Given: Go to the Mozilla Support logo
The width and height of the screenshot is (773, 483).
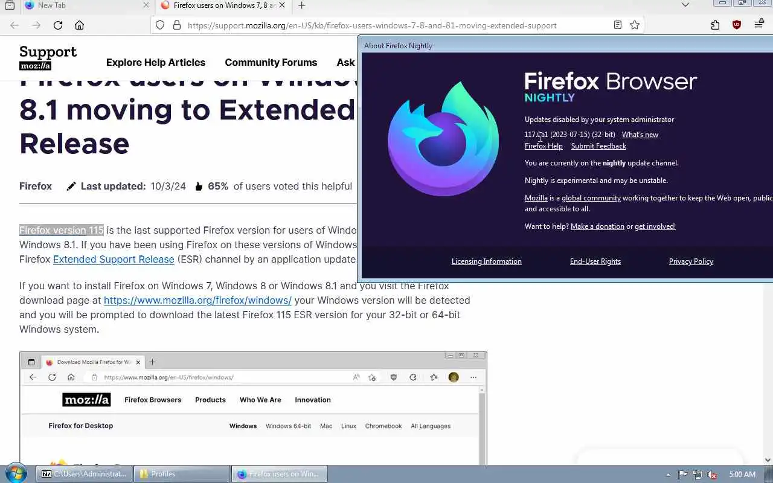Looking at the screenshot, I should [x=48, y=58].
